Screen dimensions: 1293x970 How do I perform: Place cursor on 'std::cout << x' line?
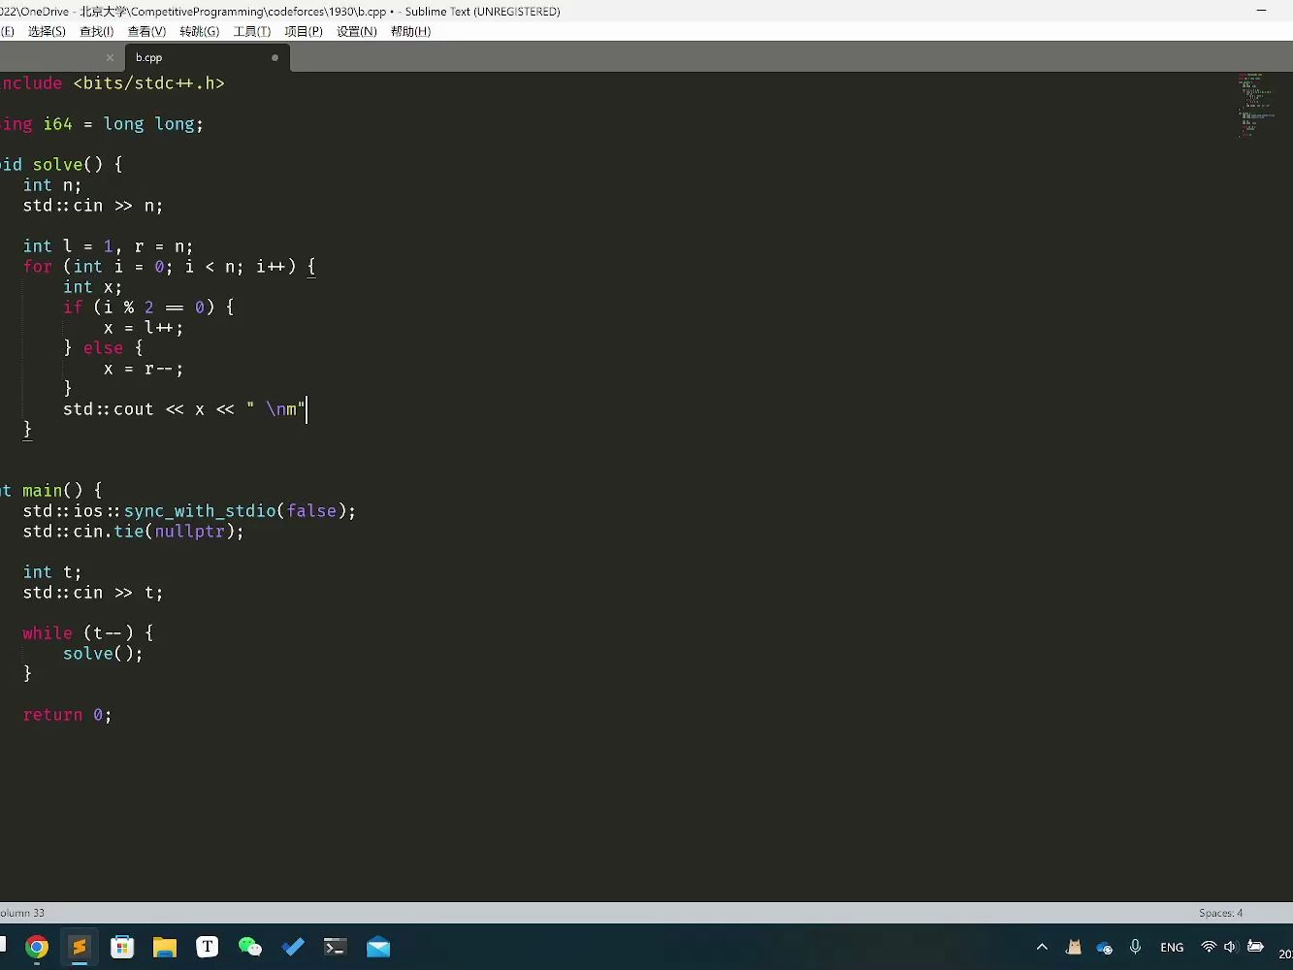point(184,409)
